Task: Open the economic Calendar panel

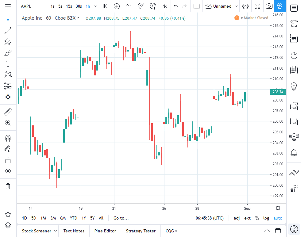Action: (x=294, y=70)
